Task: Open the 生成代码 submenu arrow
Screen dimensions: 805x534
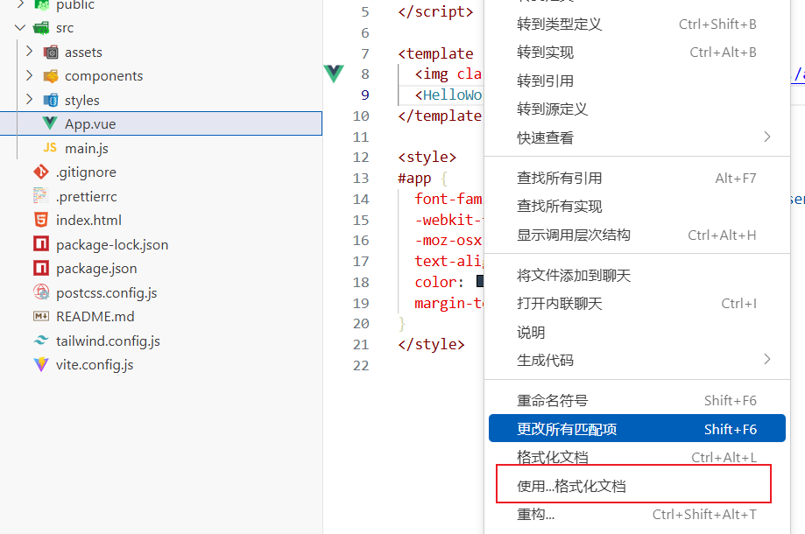Action: tap(767, 359)
